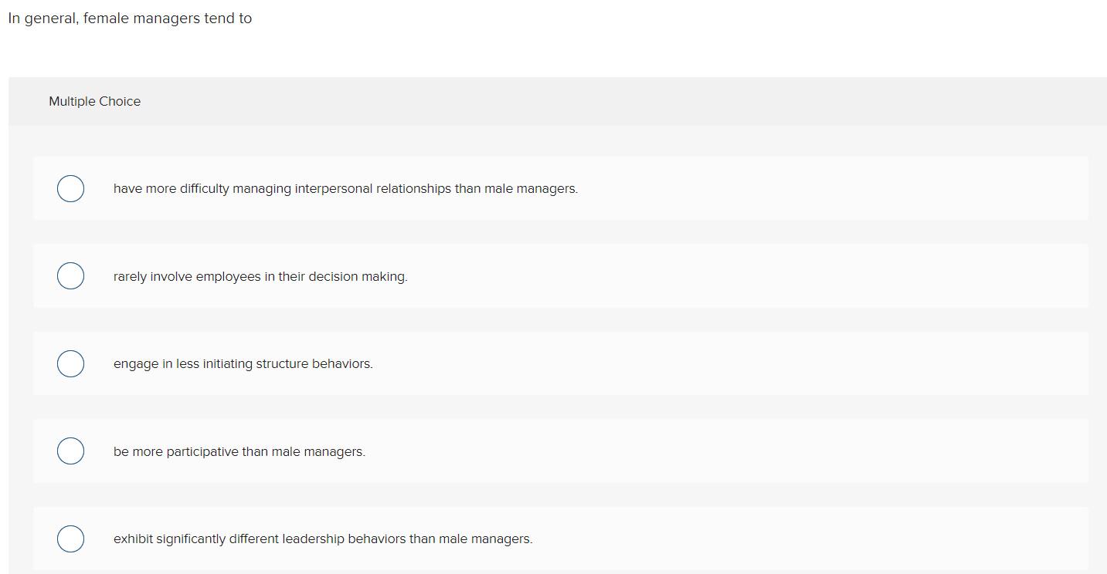Pick the 'be more participative' radio button
This screenshot has height=574, width=1107.
[70, 451]
